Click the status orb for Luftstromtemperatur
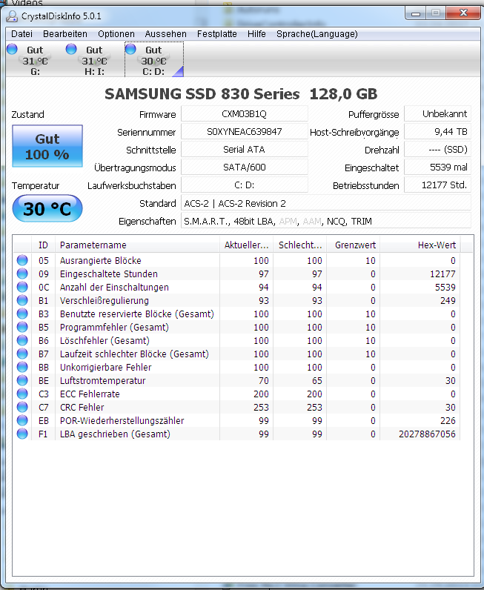This screenshot has width=484, height=590. (x=22, y=380)
